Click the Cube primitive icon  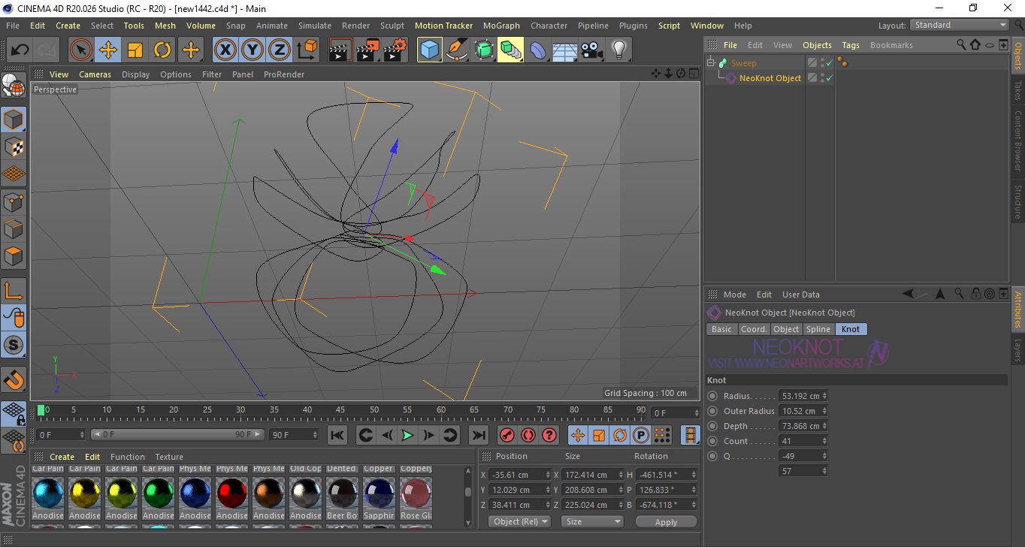[429, 50]
